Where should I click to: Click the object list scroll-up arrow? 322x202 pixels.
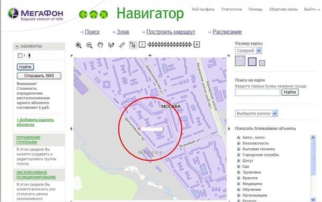[x=313, y=138]
